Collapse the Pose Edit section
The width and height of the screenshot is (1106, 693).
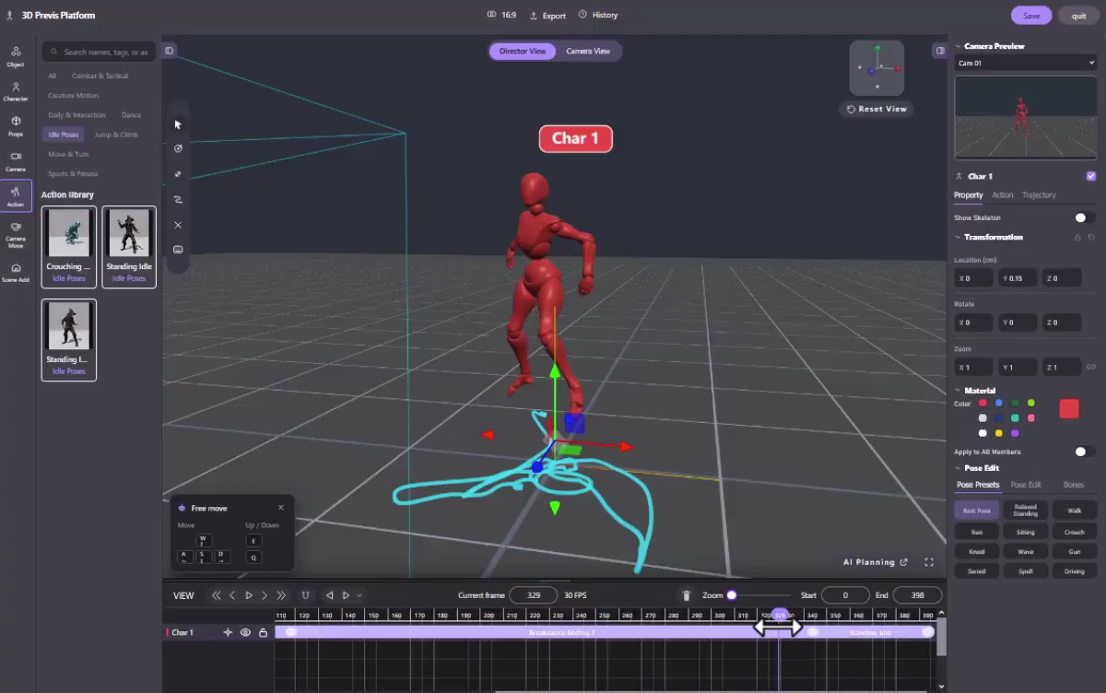(x=958, y=468)
